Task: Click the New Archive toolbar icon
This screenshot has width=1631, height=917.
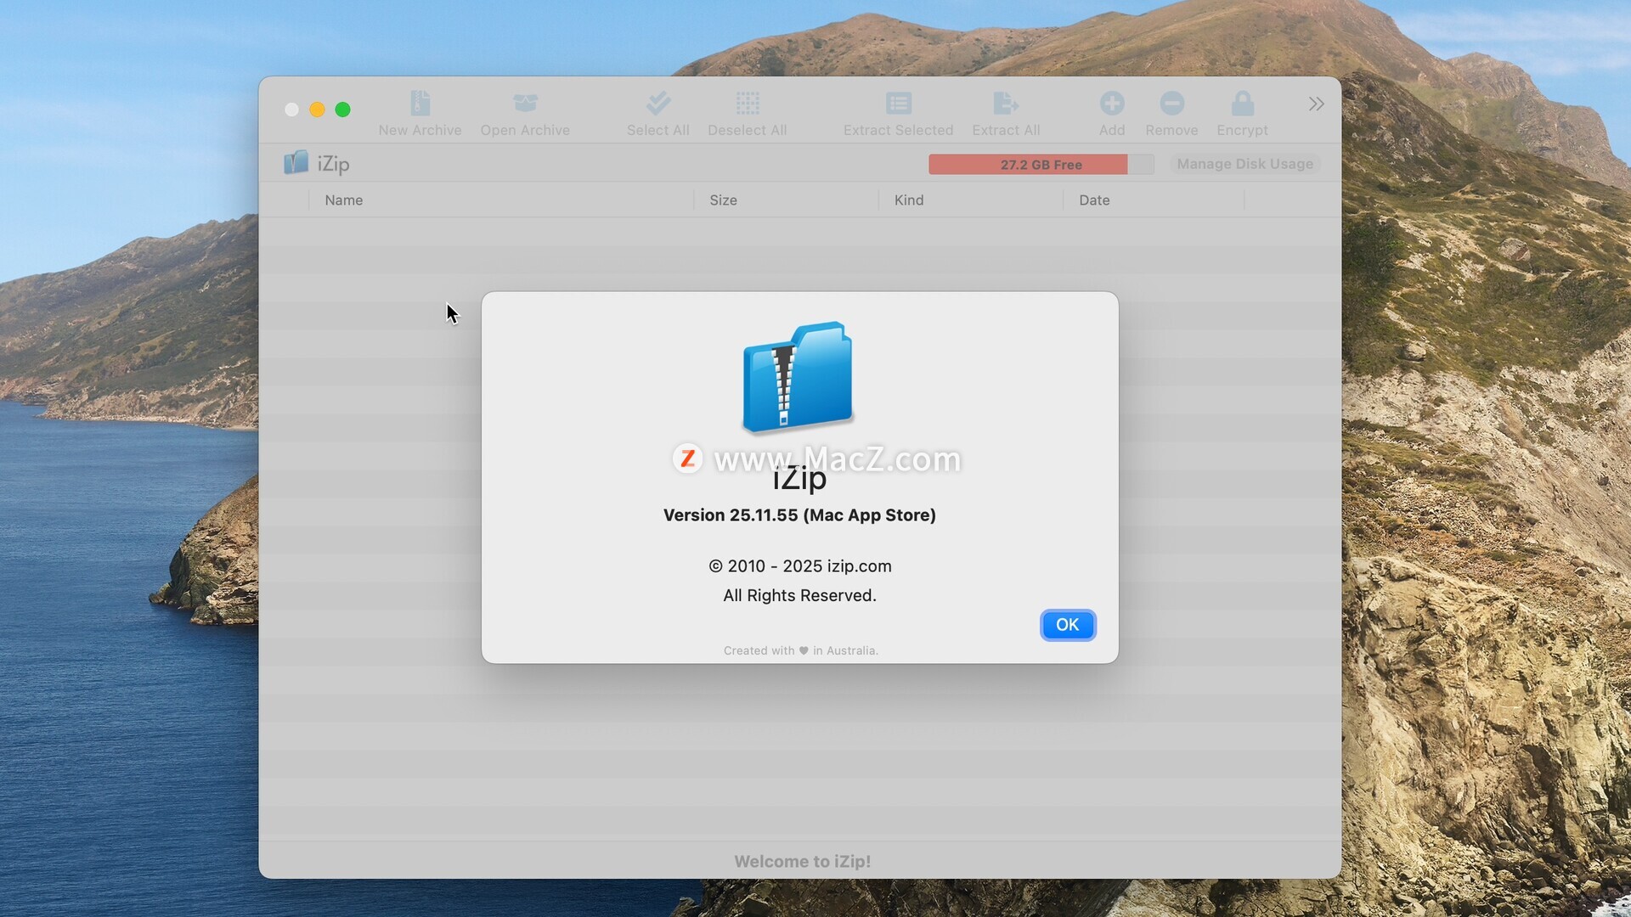Action: [x=420, y=104]
